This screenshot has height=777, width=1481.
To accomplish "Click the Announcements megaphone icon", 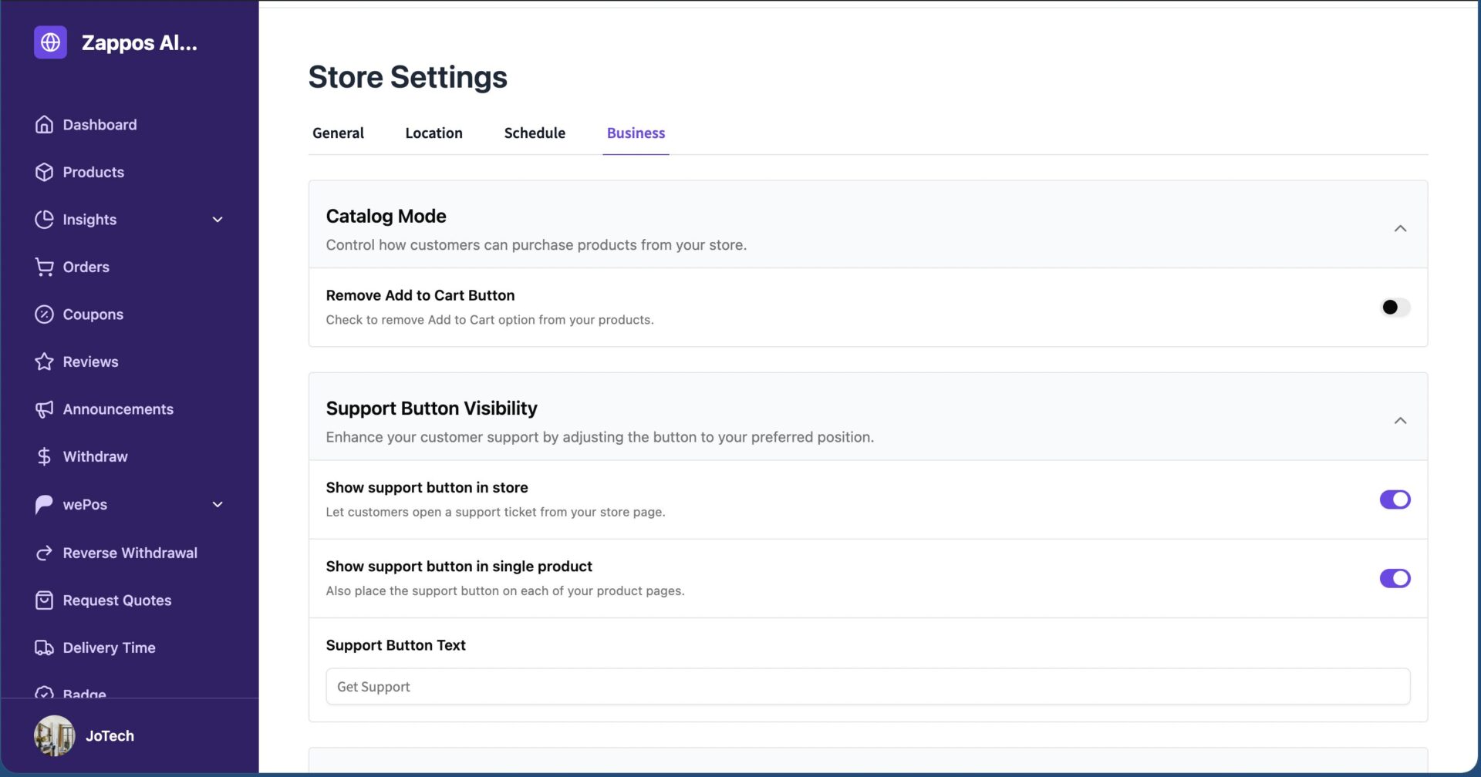I will coord(44,409).
